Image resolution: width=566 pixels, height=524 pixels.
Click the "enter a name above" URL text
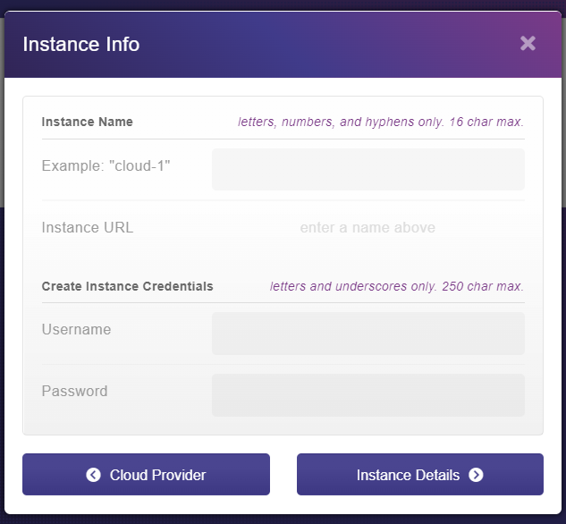pos(367,228)
